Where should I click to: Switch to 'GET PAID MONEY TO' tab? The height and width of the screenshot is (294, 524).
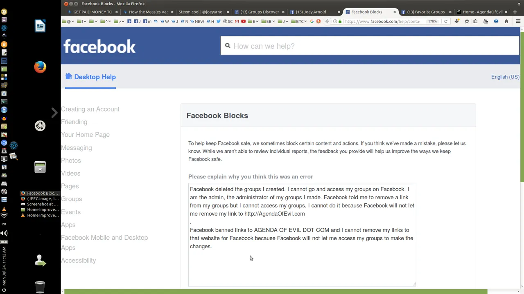[x=93, y=12]
